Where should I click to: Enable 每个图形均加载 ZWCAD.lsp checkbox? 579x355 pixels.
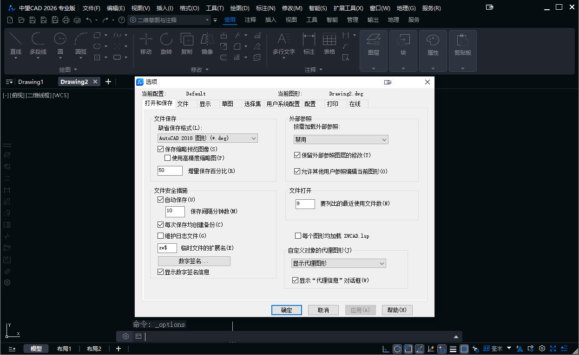tap(298, 236)
